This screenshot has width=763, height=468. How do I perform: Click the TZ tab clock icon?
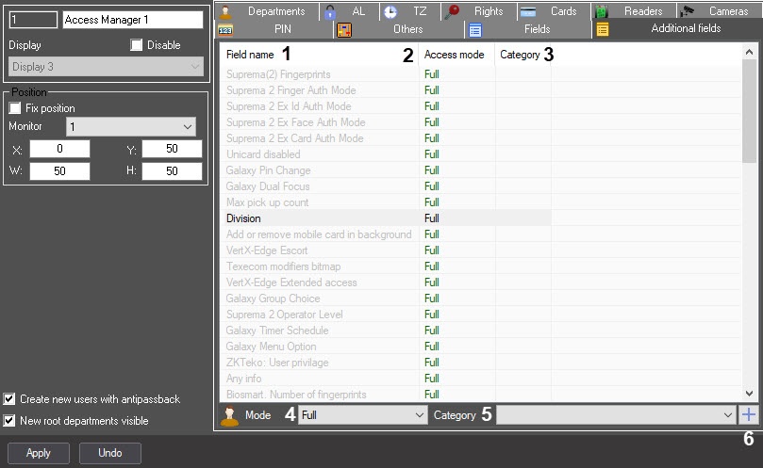pyautogui.click(x=390, y=11)
